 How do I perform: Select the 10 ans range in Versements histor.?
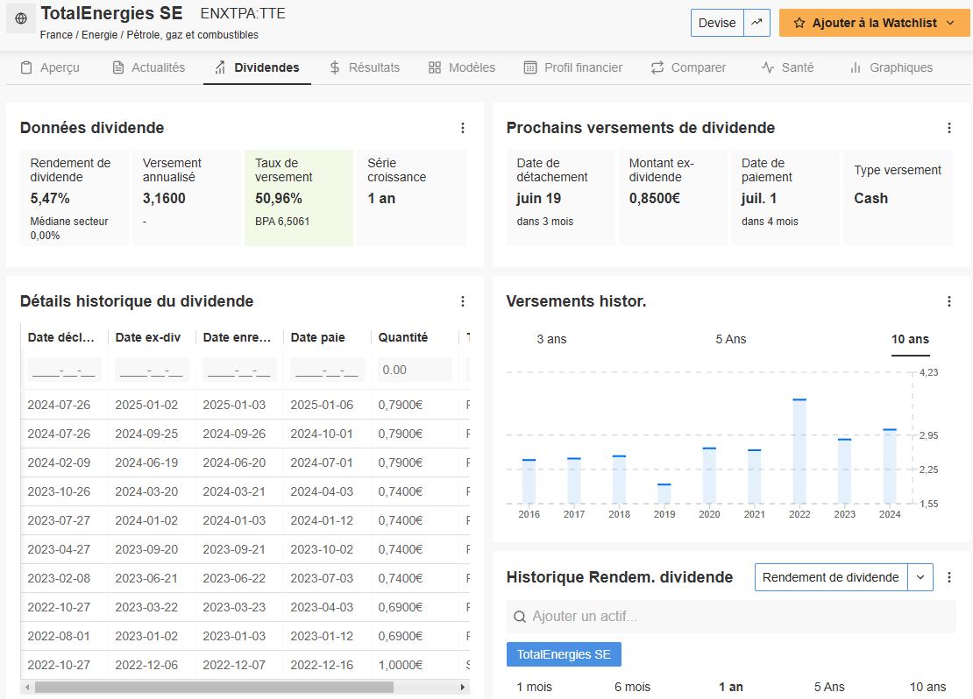coord(910,339)
